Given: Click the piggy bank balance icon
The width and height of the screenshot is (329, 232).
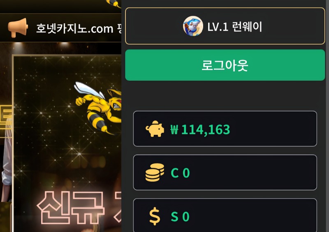Looking at the screenshot, I should coord(155,129).
